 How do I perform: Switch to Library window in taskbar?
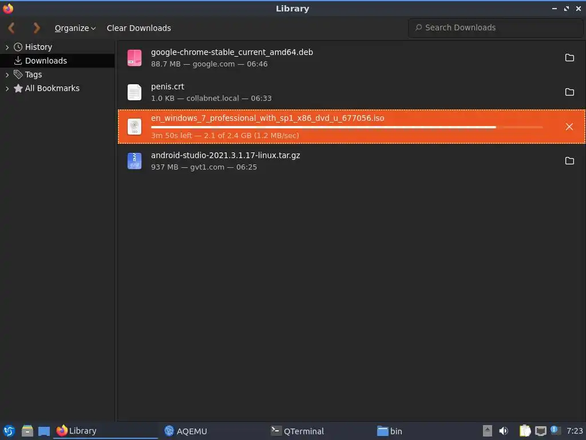click(105, 431)
